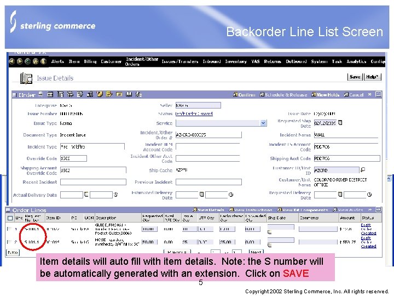394x296 pixels.
Task: Open Actual Delivery Date clock icon
Action: [x=115, y=194]
